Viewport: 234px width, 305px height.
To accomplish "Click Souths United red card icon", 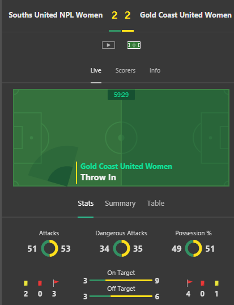I will [x=40, y=283].
